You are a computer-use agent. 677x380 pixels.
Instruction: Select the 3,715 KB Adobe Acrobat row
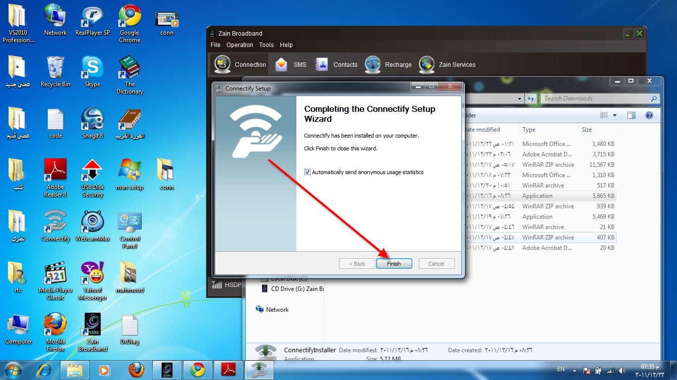tap(539, 154)
